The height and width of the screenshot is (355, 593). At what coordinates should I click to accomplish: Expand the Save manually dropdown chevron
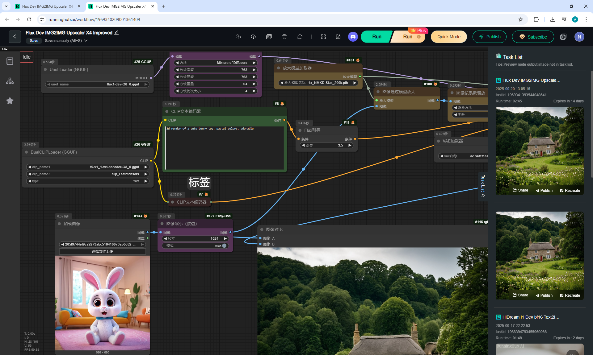tap(86, 41)
